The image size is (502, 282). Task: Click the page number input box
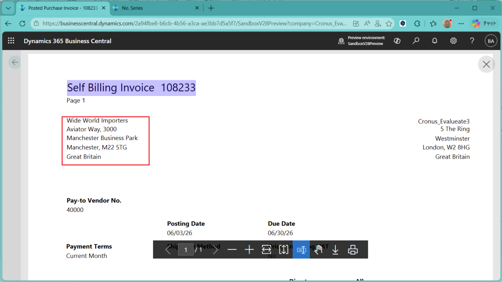[x=185, y=250]
